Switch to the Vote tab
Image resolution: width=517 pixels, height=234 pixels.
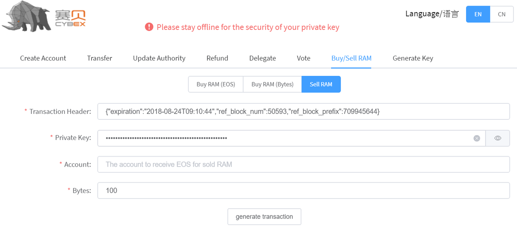pyautogui.click(x=304, y=58)
